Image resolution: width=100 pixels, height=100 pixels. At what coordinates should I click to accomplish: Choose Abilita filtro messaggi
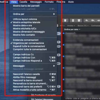[x=33, y=77]
